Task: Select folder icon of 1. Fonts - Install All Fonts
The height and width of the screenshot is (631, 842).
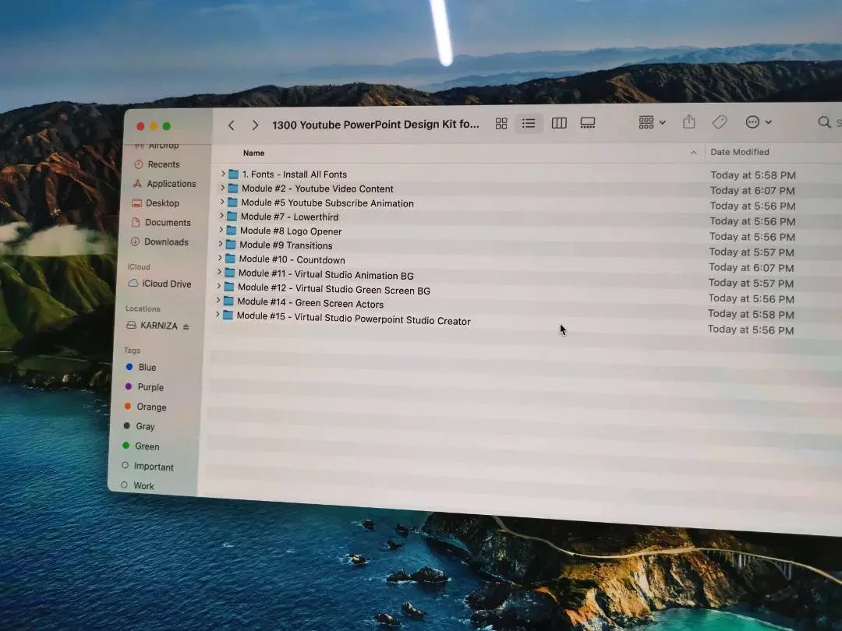Action: 234,174
